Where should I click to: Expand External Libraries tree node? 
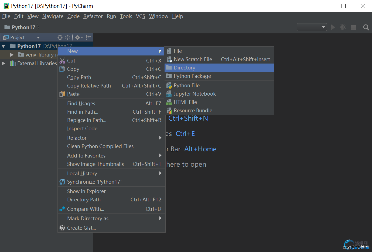click(4, 64)
